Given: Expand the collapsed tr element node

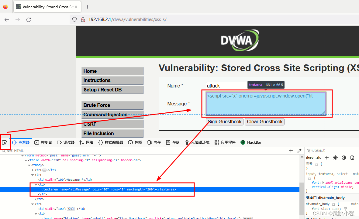Looking at the screenshot, I should 33,170.
